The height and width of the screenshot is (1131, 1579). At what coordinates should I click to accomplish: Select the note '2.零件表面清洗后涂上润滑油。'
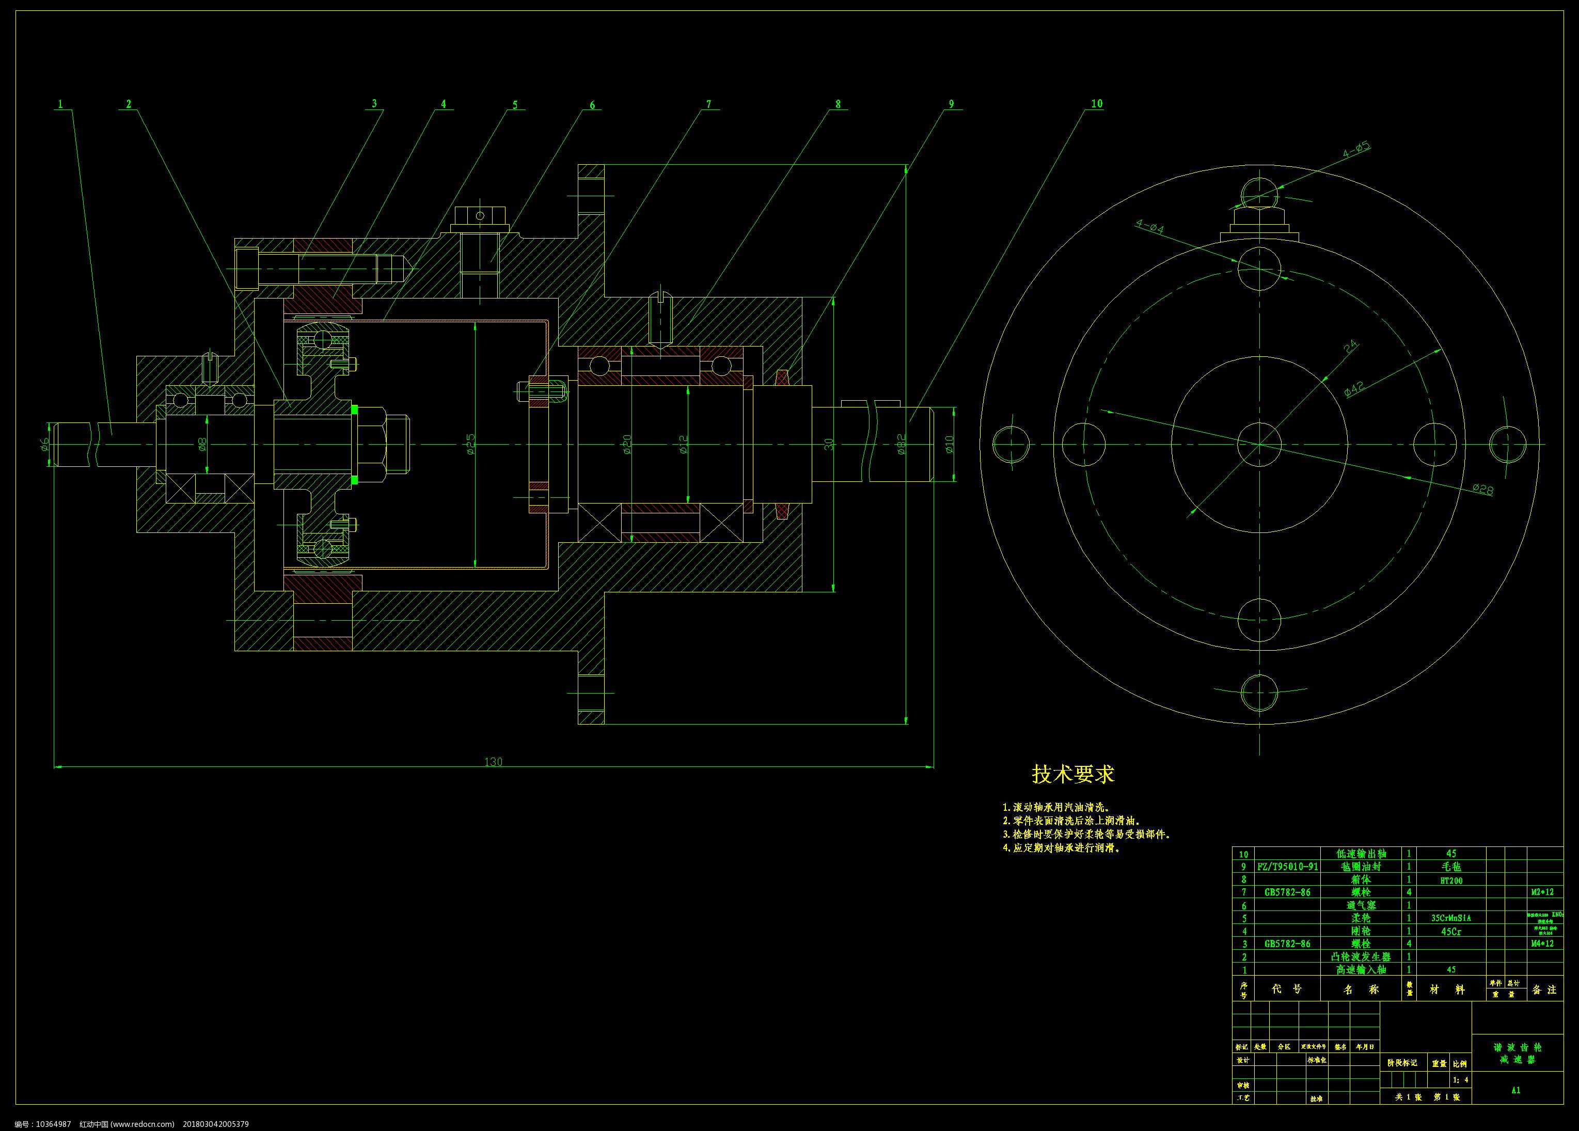1071,821
